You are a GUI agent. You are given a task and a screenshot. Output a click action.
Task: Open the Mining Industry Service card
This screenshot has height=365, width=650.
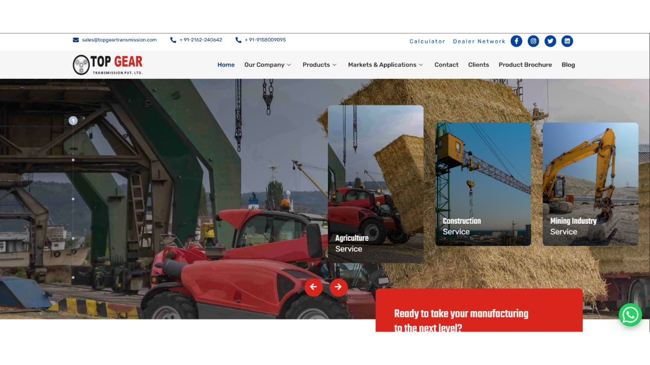click(x=590, y=184)
